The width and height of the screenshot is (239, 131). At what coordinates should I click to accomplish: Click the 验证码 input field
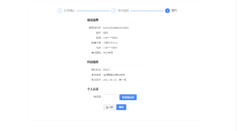(x=111, y=97)
